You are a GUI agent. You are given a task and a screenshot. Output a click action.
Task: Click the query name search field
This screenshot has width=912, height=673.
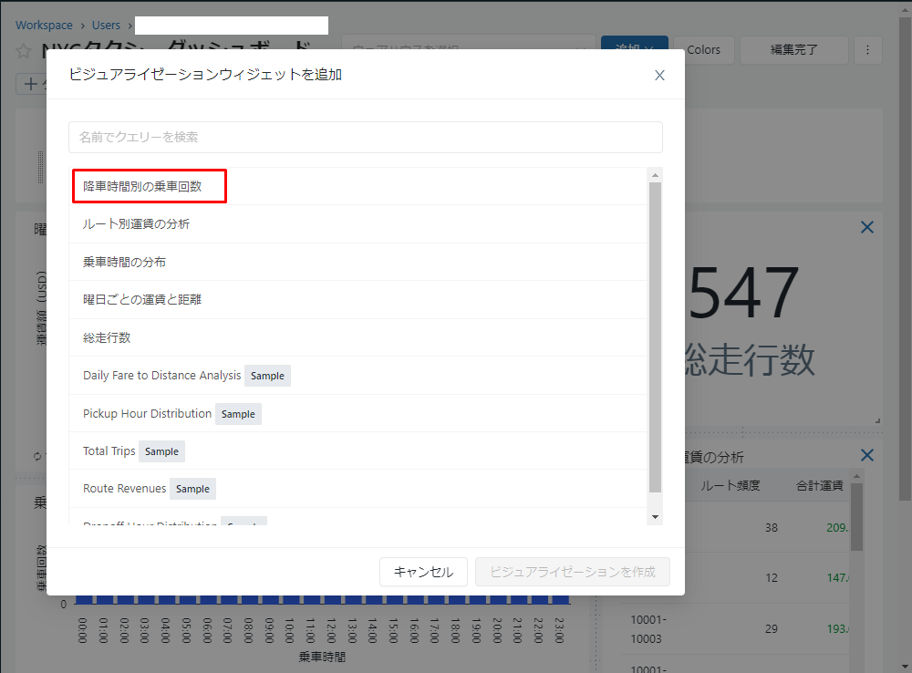tap(365, 138)
